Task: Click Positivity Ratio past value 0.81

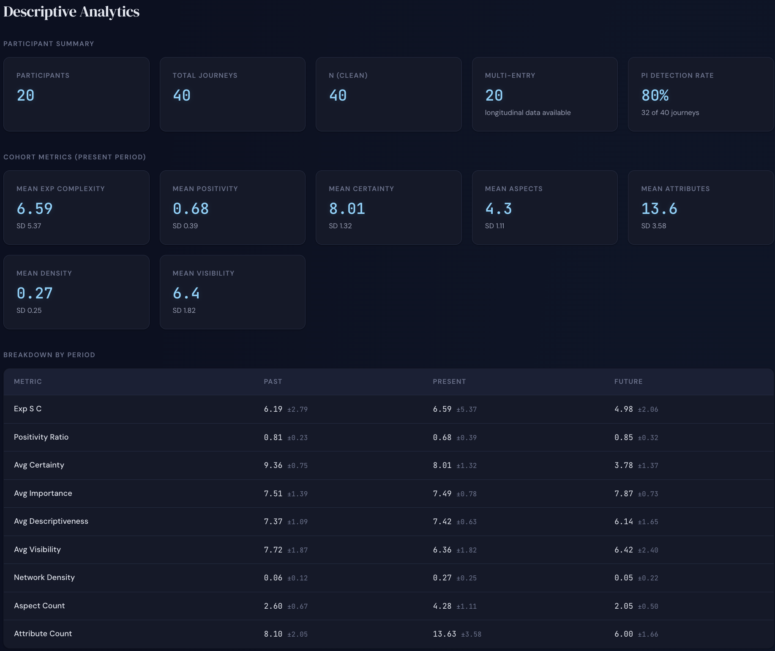Action: pos(273,438)
